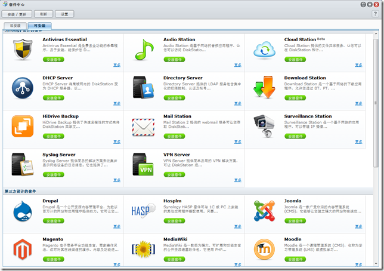Click the Package Center title bar icon
Image resolution: width=384 pixels, height=271 pixels.
(x=5, y=4)
